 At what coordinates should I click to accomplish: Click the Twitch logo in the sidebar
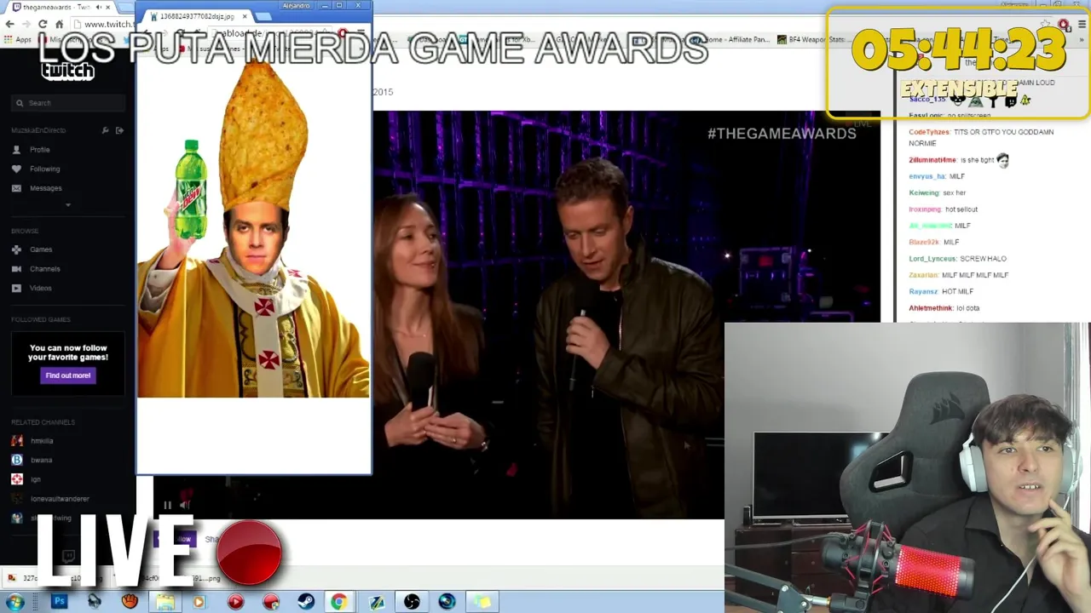(67, 71)
